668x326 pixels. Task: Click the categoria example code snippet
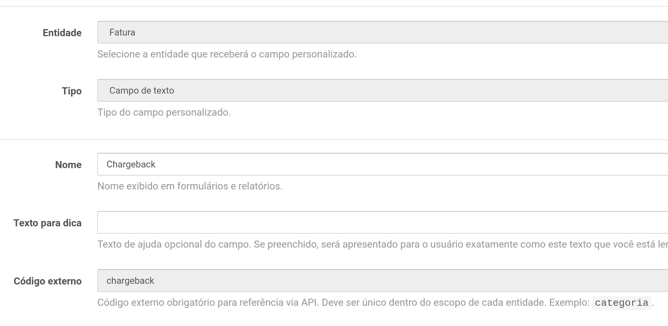(621, 303)
